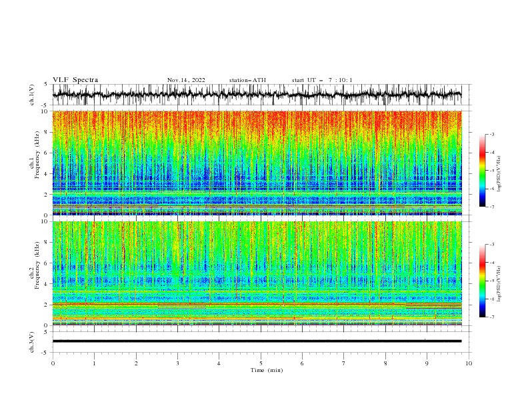Click the "2" kHz tick on ch.1 frequency axis
528x408 pixels.
point(46,195)
